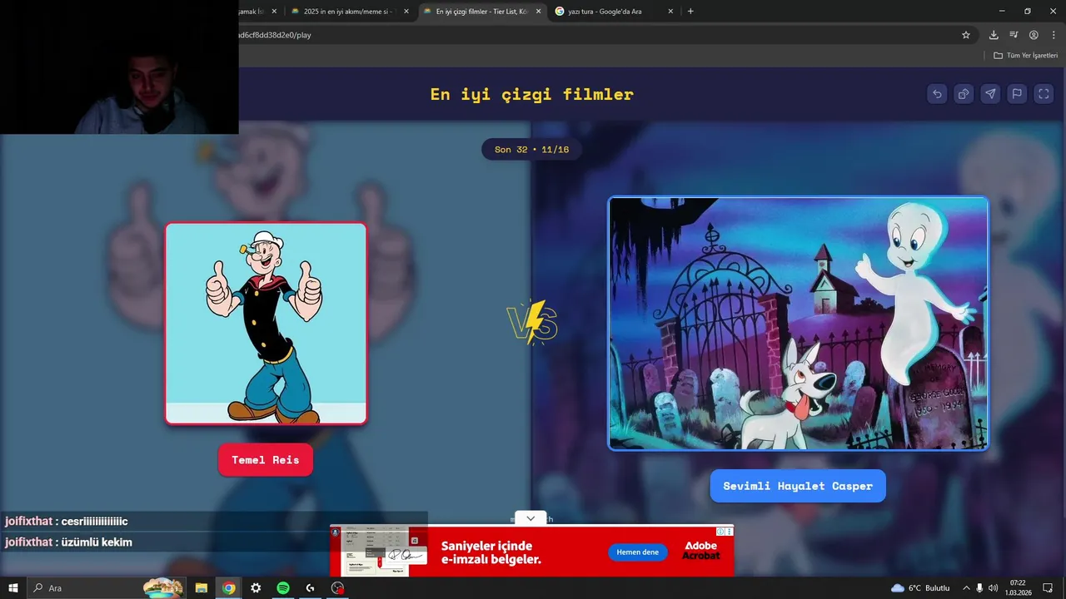Open a new tab with the plus icon
Image resolution: width=1066 pixels, height=599 pixels.
pyautogui.click(x=690, y=12)
